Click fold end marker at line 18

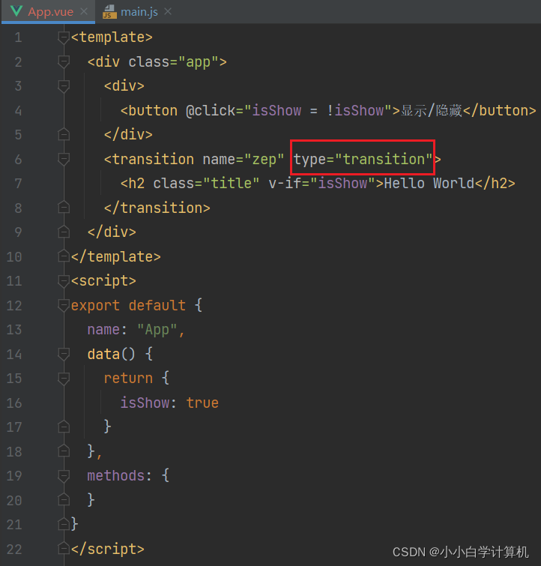[64, 451]
